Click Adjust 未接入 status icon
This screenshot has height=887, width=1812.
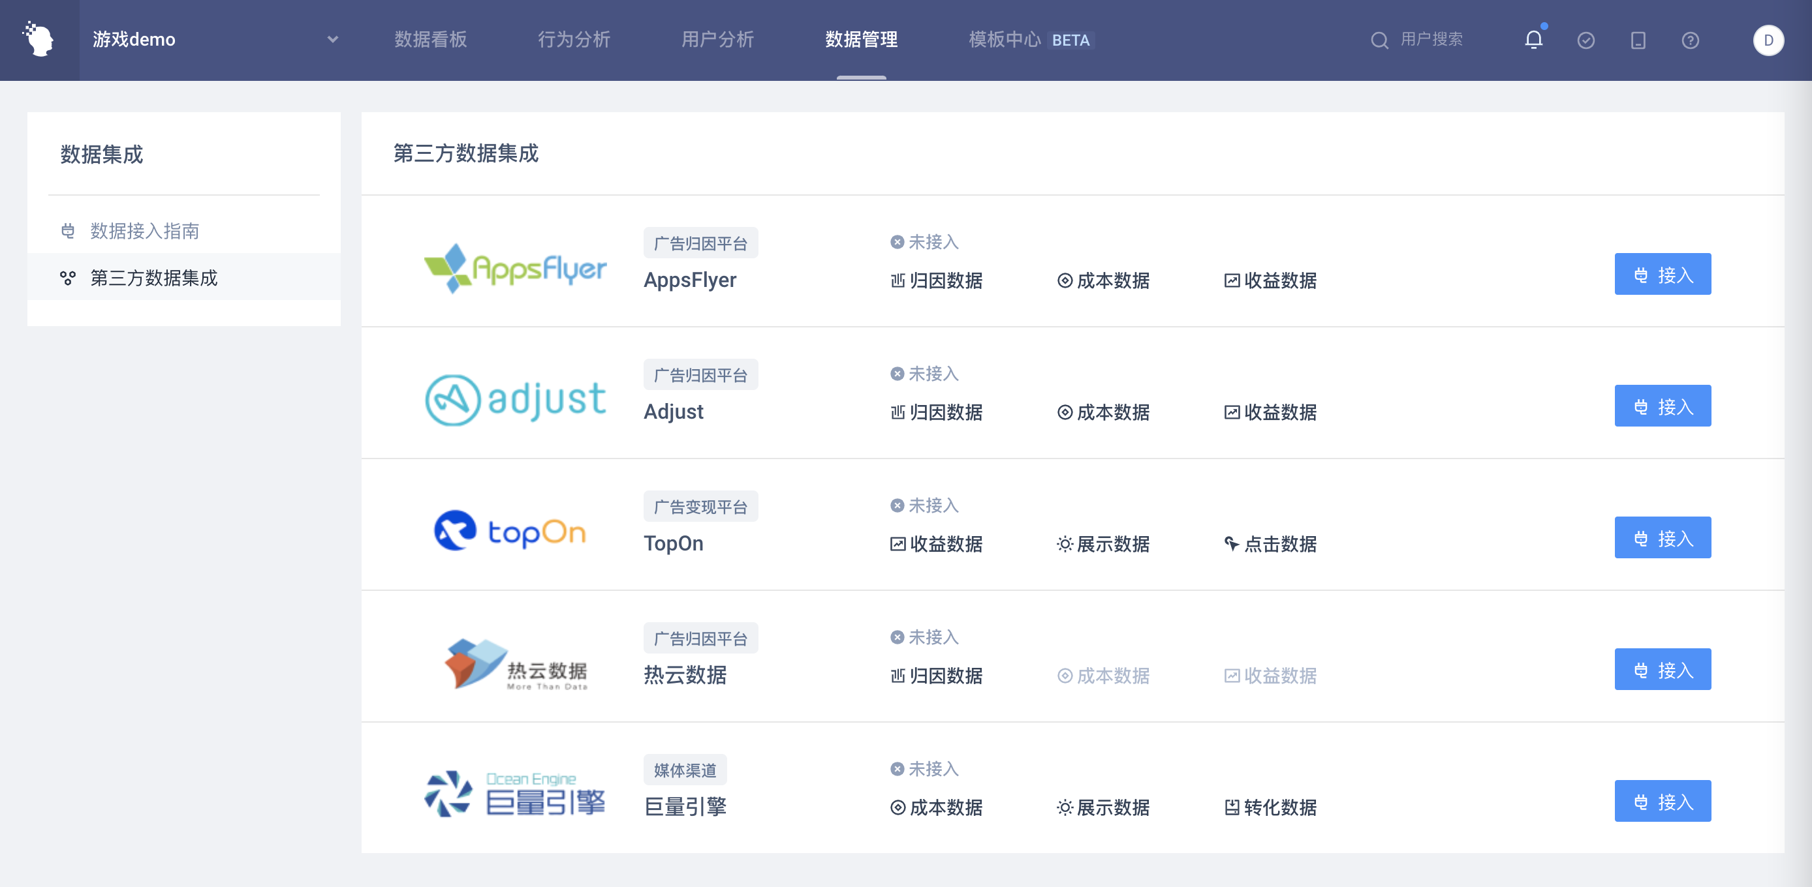897,374
